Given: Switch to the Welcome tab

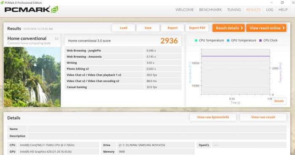Looking at the screenshot, I should (185, 10).
